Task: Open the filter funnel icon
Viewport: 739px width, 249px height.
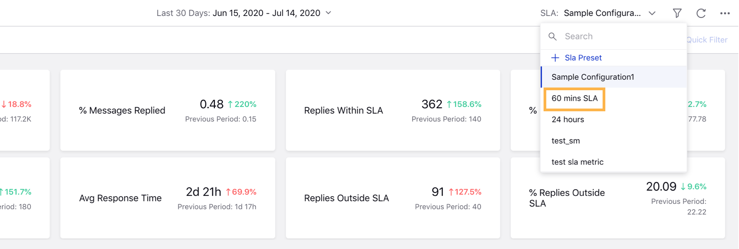Action: 677,13
